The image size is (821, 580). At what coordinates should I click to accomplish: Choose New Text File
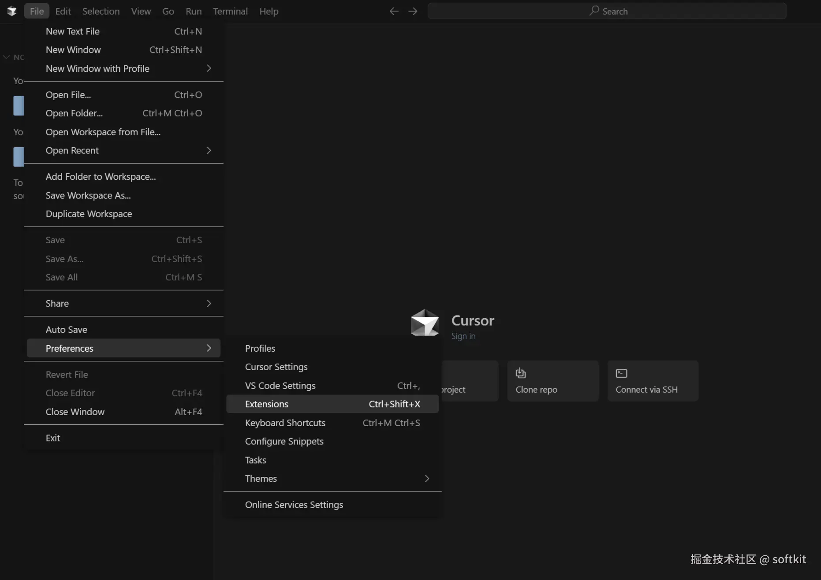point(123,31)
